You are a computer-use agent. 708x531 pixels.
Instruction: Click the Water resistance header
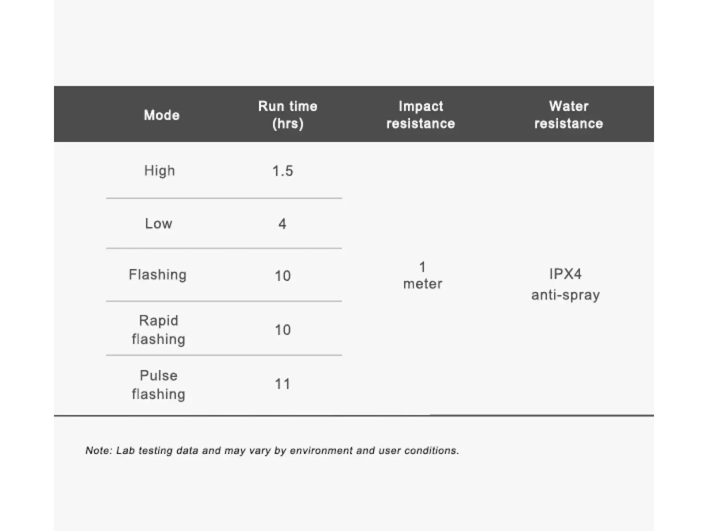569,115
